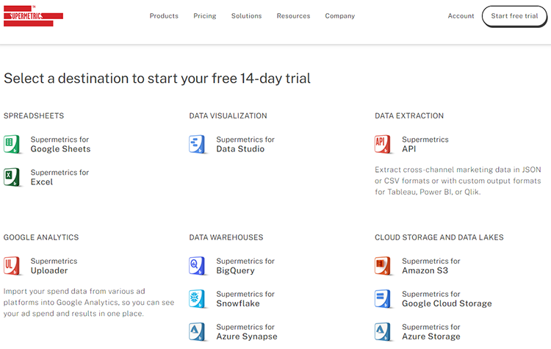Open the Company menu
The width and height of the screenshot is (551, 349).
tap(340, 16)
